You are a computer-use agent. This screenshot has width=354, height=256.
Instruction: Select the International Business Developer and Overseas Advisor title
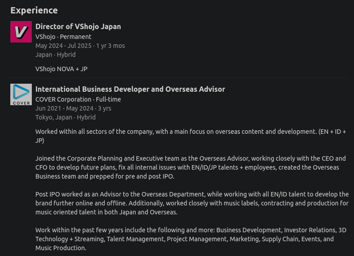tap(130, 89)
